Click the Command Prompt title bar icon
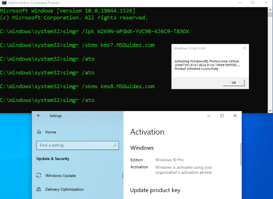This screenshot has width=273, height=199. pyautogui.click(x=4, y=2)
